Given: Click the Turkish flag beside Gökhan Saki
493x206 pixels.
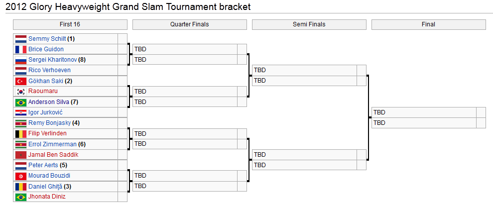Looking at the screenshot, I should pyautogui.click(x=20, y=81).
